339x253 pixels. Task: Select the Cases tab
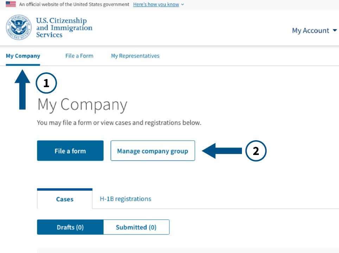65,199
